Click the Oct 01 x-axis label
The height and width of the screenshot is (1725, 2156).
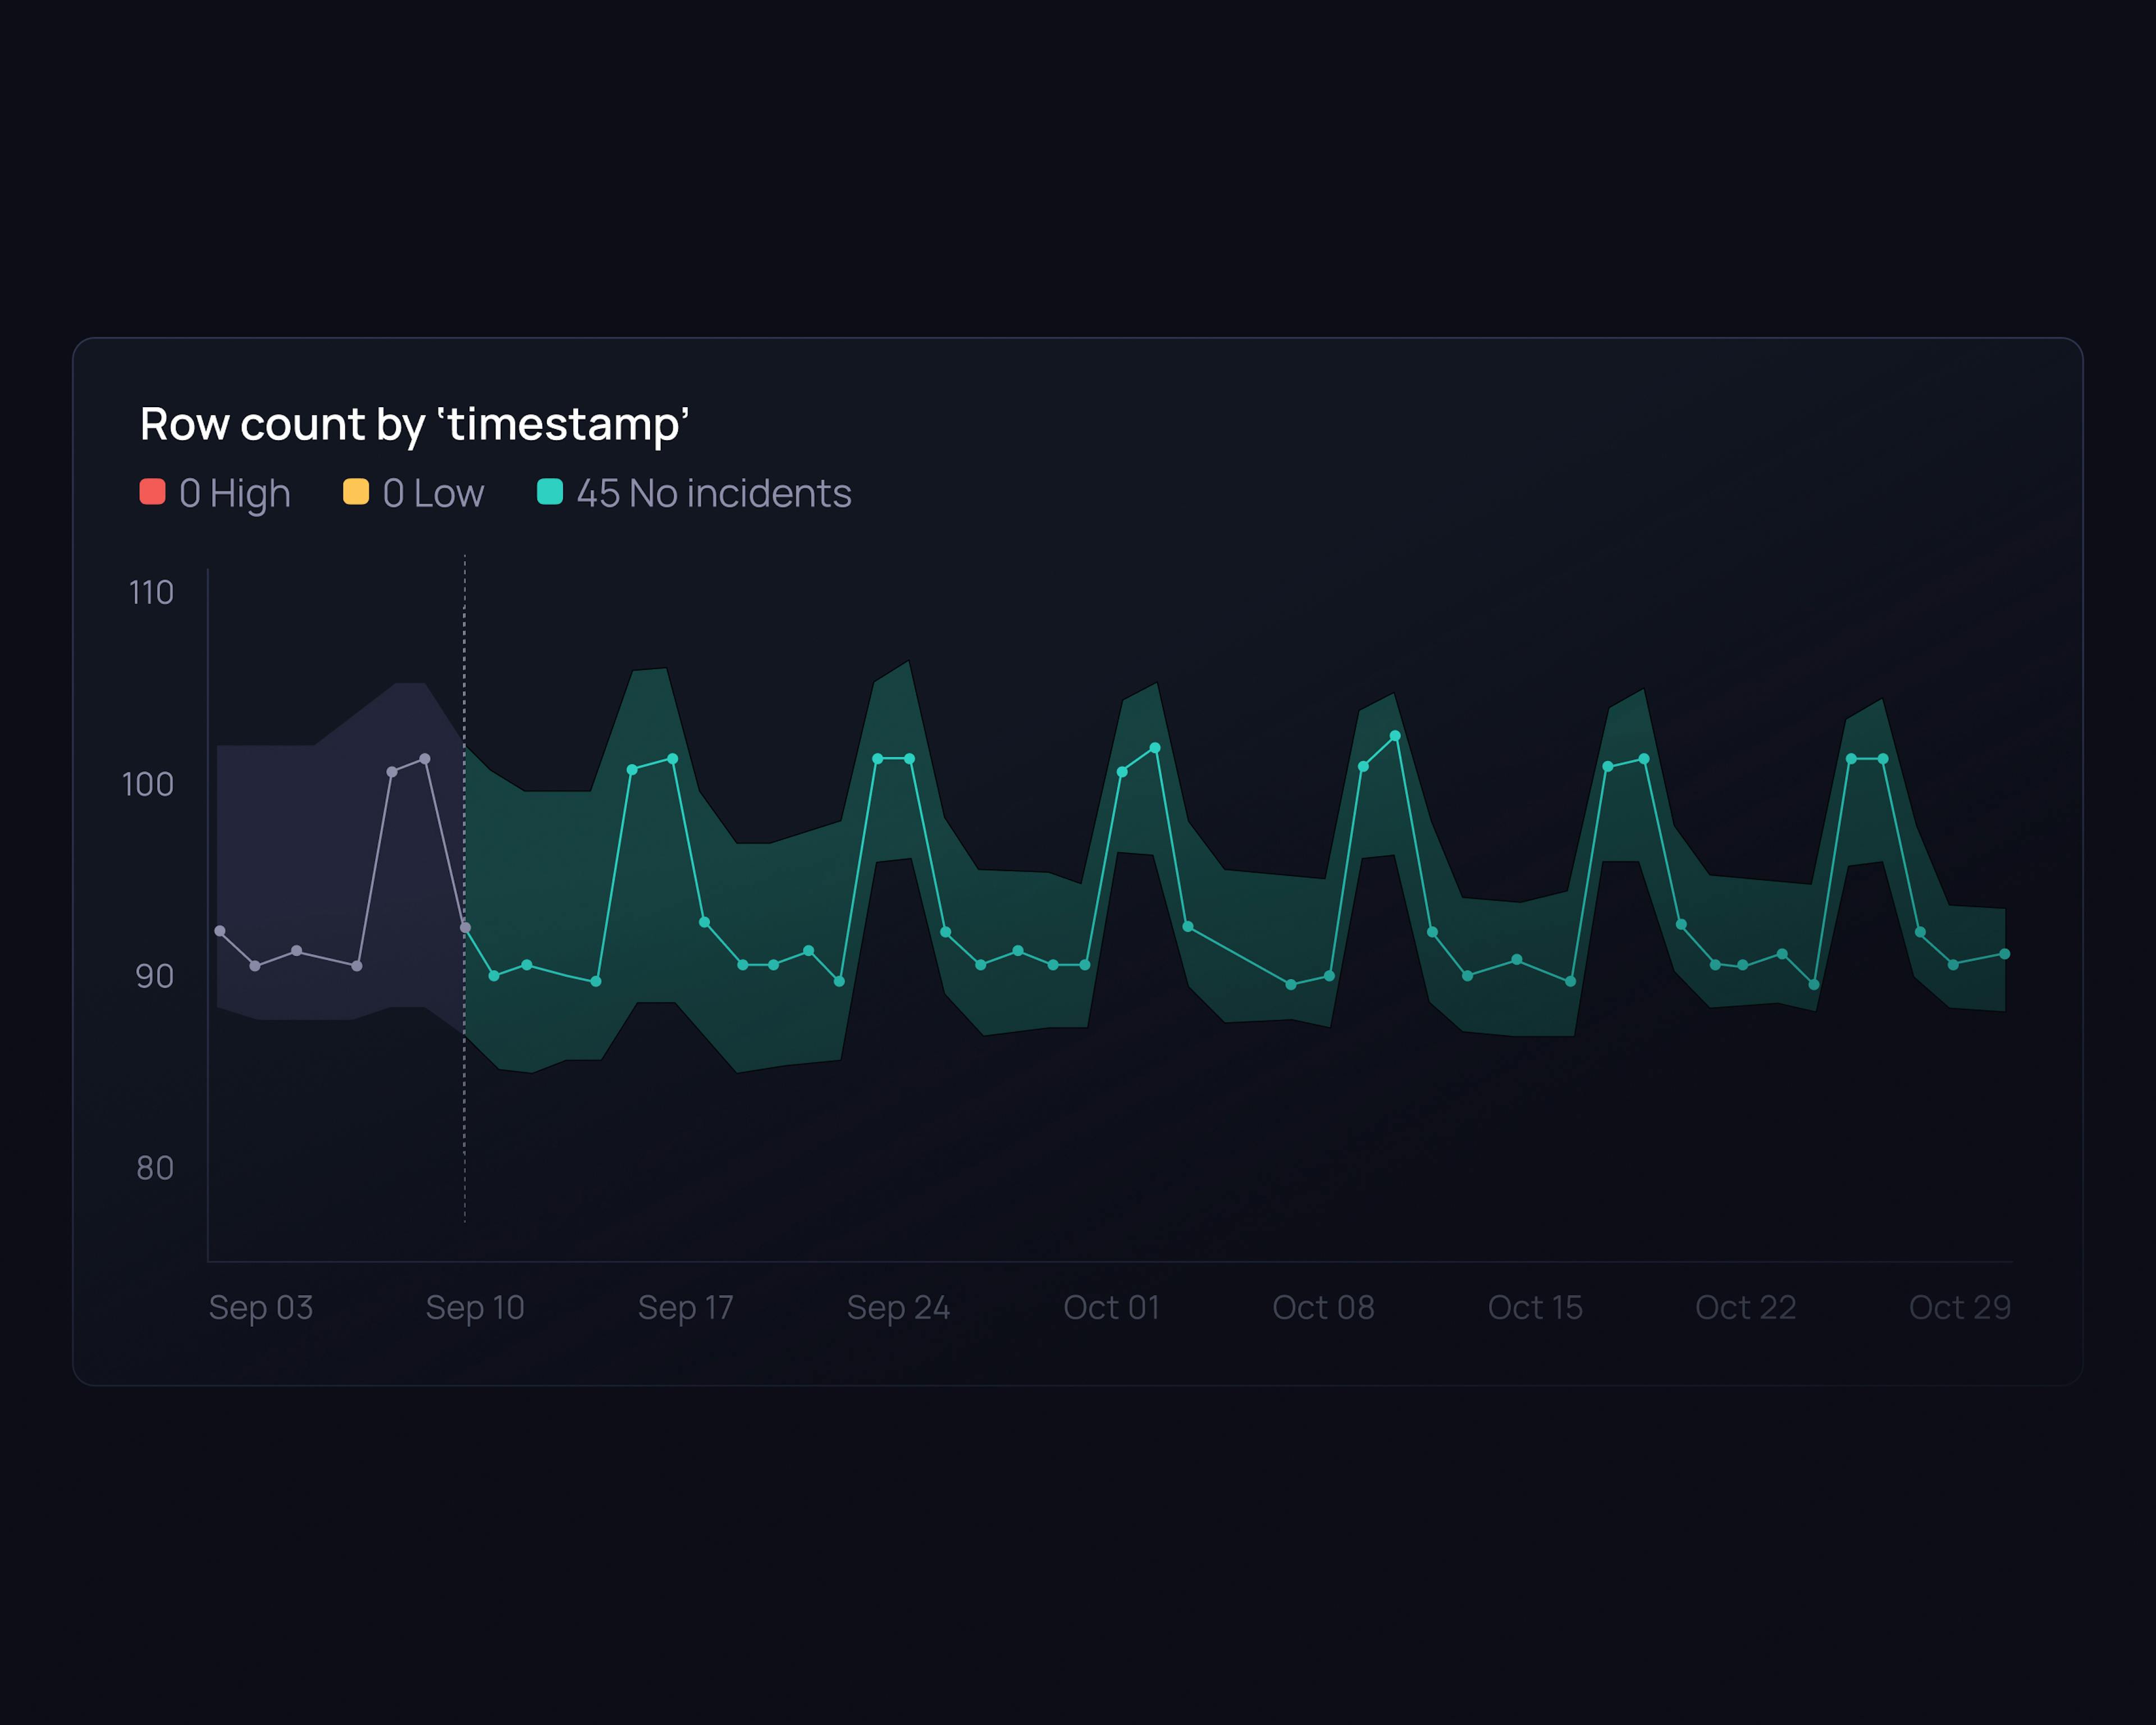pos(1111,1307)
